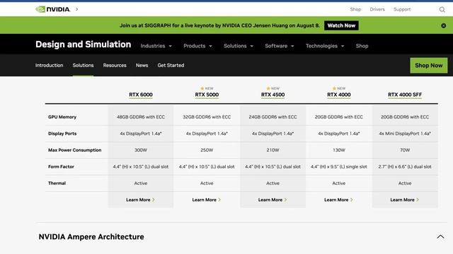
Task: Open the RTX 4000 SFF heading link
Action: click(x=405, y=95)
